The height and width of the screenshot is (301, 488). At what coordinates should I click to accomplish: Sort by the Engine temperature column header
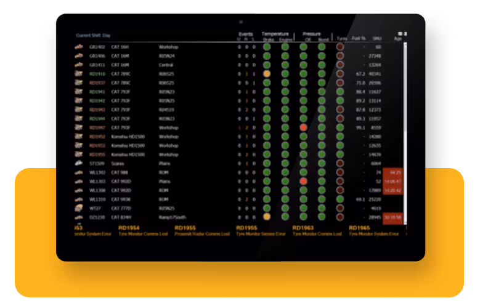click(285, 39)
